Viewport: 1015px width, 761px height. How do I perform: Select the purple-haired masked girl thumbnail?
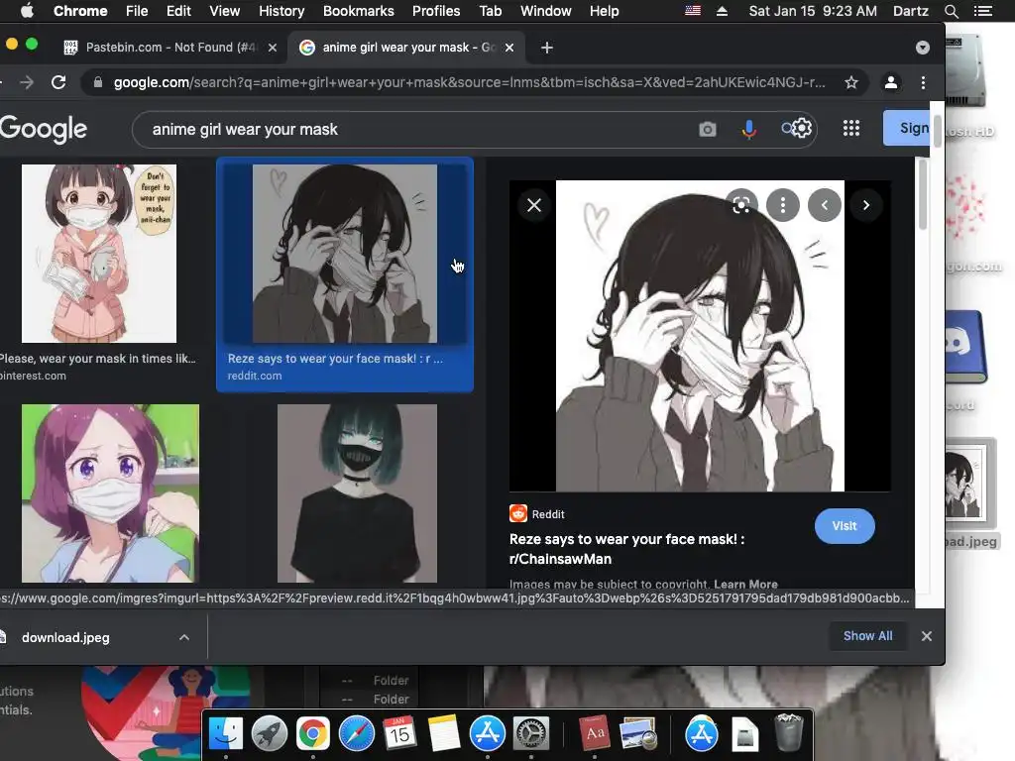111,493
